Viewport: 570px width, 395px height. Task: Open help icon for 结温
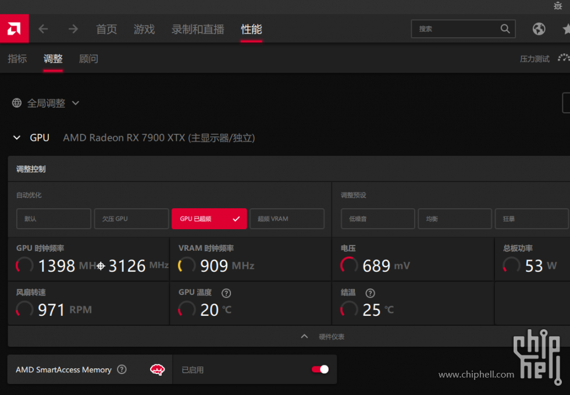370,293
